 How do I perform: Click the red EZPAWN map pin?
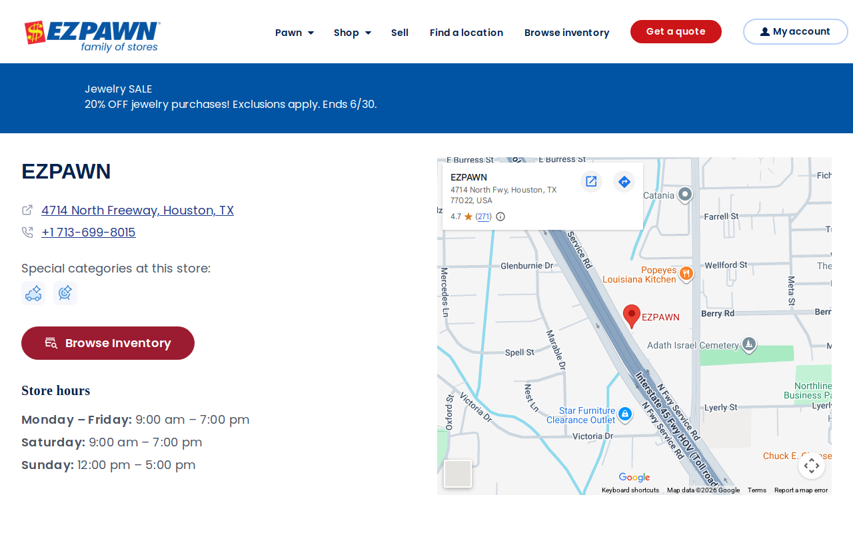(x=632, y=316)
